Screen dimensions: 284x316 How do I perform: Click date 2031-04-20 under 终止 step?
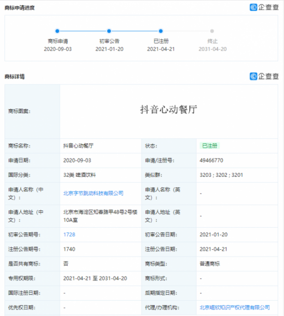pos(213,49)
